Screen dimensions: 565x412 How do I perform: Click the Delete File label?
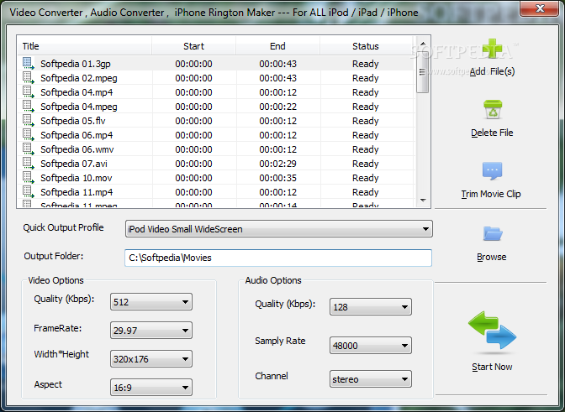492,133
